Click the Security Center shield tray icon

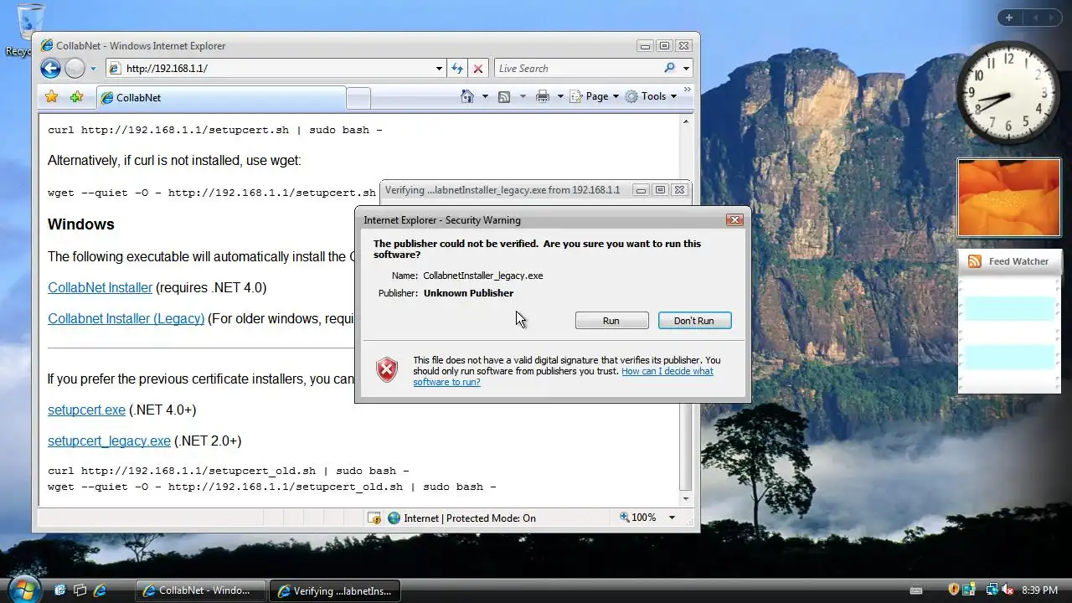[x=954, y=590]
